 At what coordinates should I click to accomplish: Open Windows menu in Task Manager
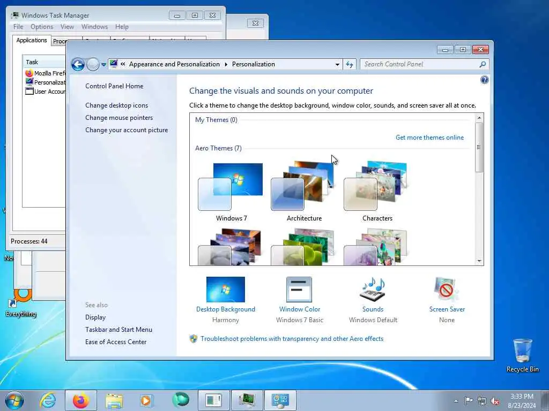click(94, 27)
